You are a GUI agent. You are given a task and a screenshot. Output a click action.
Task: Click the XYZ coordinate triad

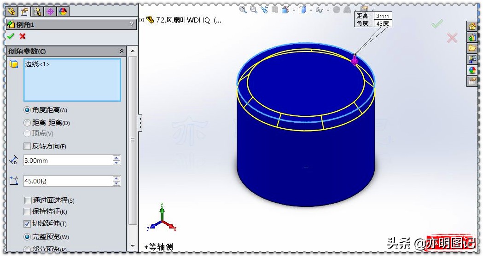162,217
